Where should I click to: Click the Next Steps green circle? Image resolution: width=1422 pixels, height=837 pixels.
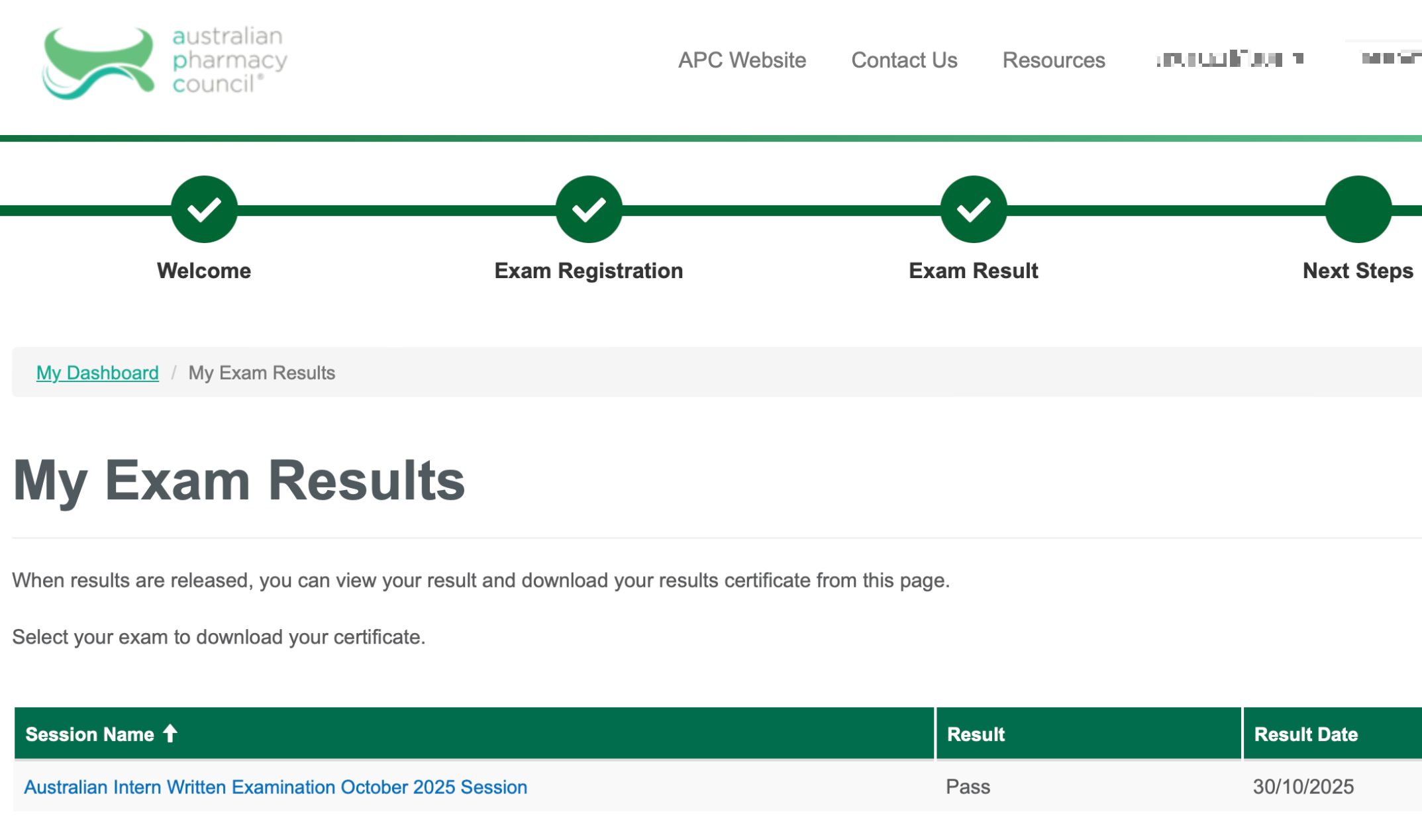pyautogui.click(x=1358, y=209)
